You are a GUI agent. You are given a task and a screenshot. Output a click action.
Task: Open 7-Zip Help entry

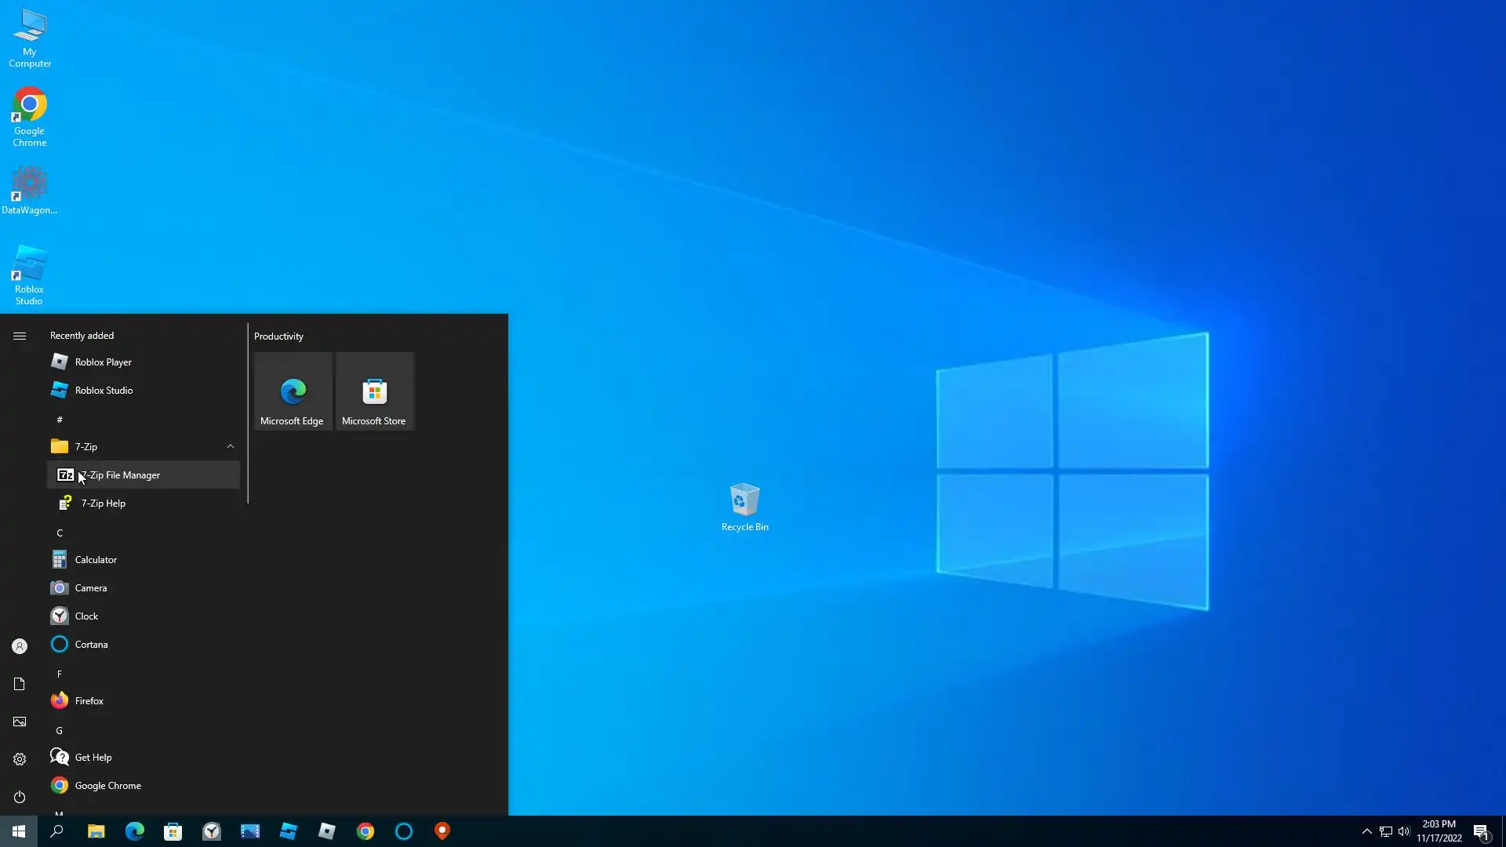(104, 503)
